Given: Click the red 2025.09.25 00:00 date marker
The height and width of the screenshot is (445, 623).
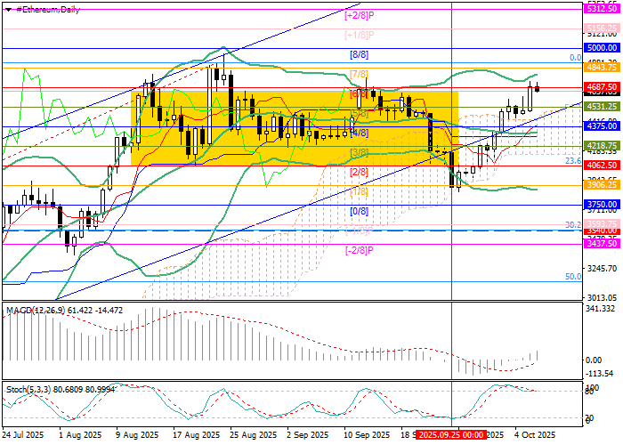Looking at the screenshot, I should [450, 434].
